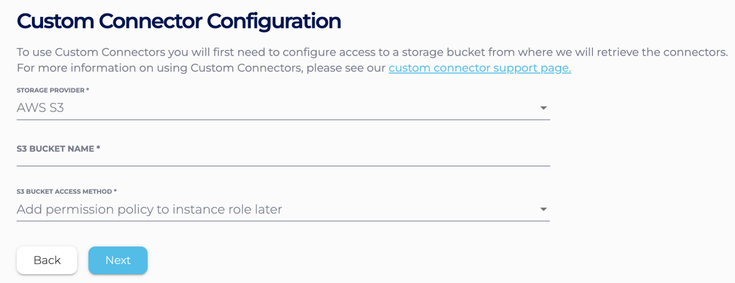Select the AWS S3 storage provider value
This screenshot has height=283, width=735.
[x=39, y=108]
